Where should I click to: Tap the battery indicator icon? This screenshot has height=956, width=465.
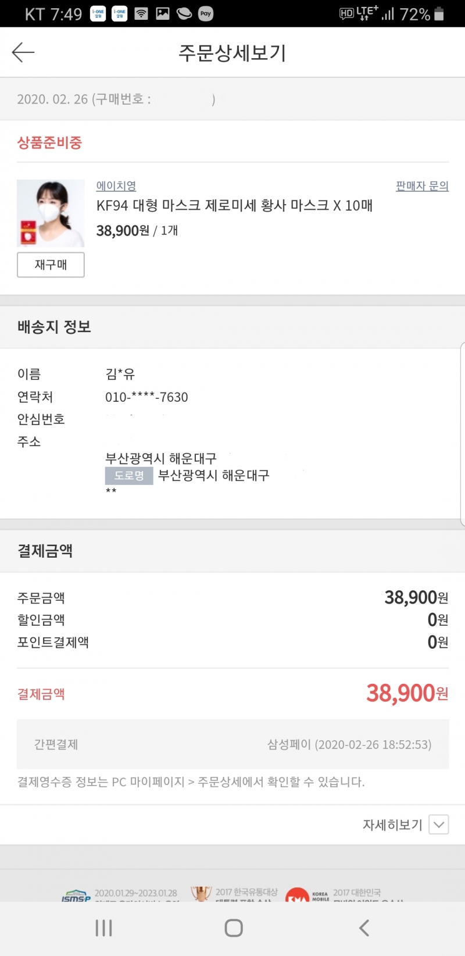[439, 14]
